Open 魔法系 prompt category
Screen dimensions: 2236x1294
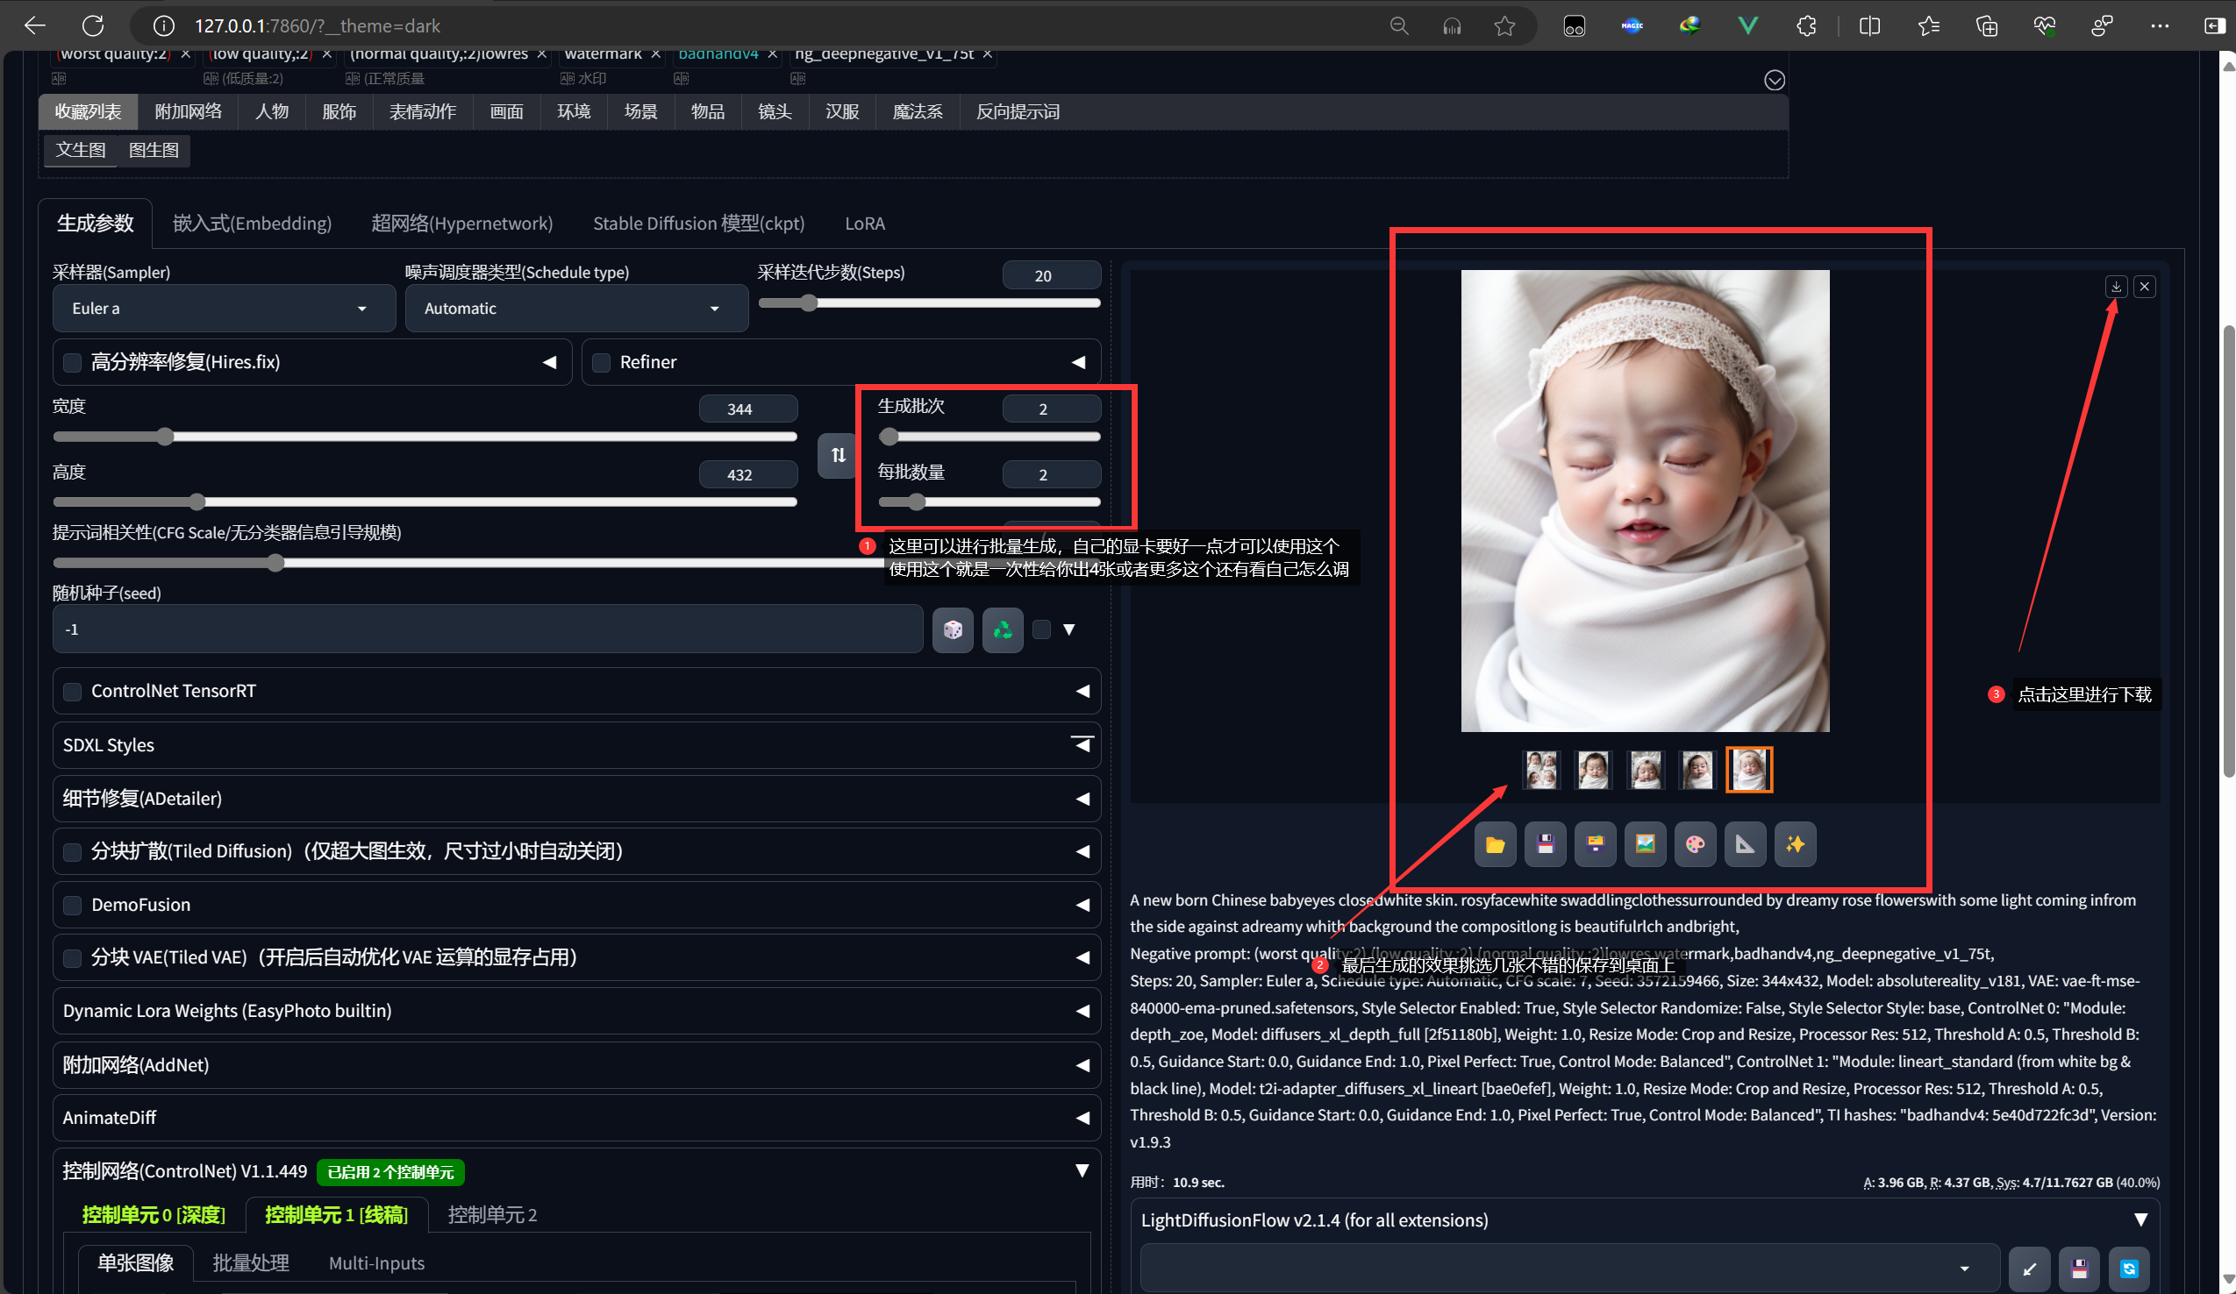918,111
